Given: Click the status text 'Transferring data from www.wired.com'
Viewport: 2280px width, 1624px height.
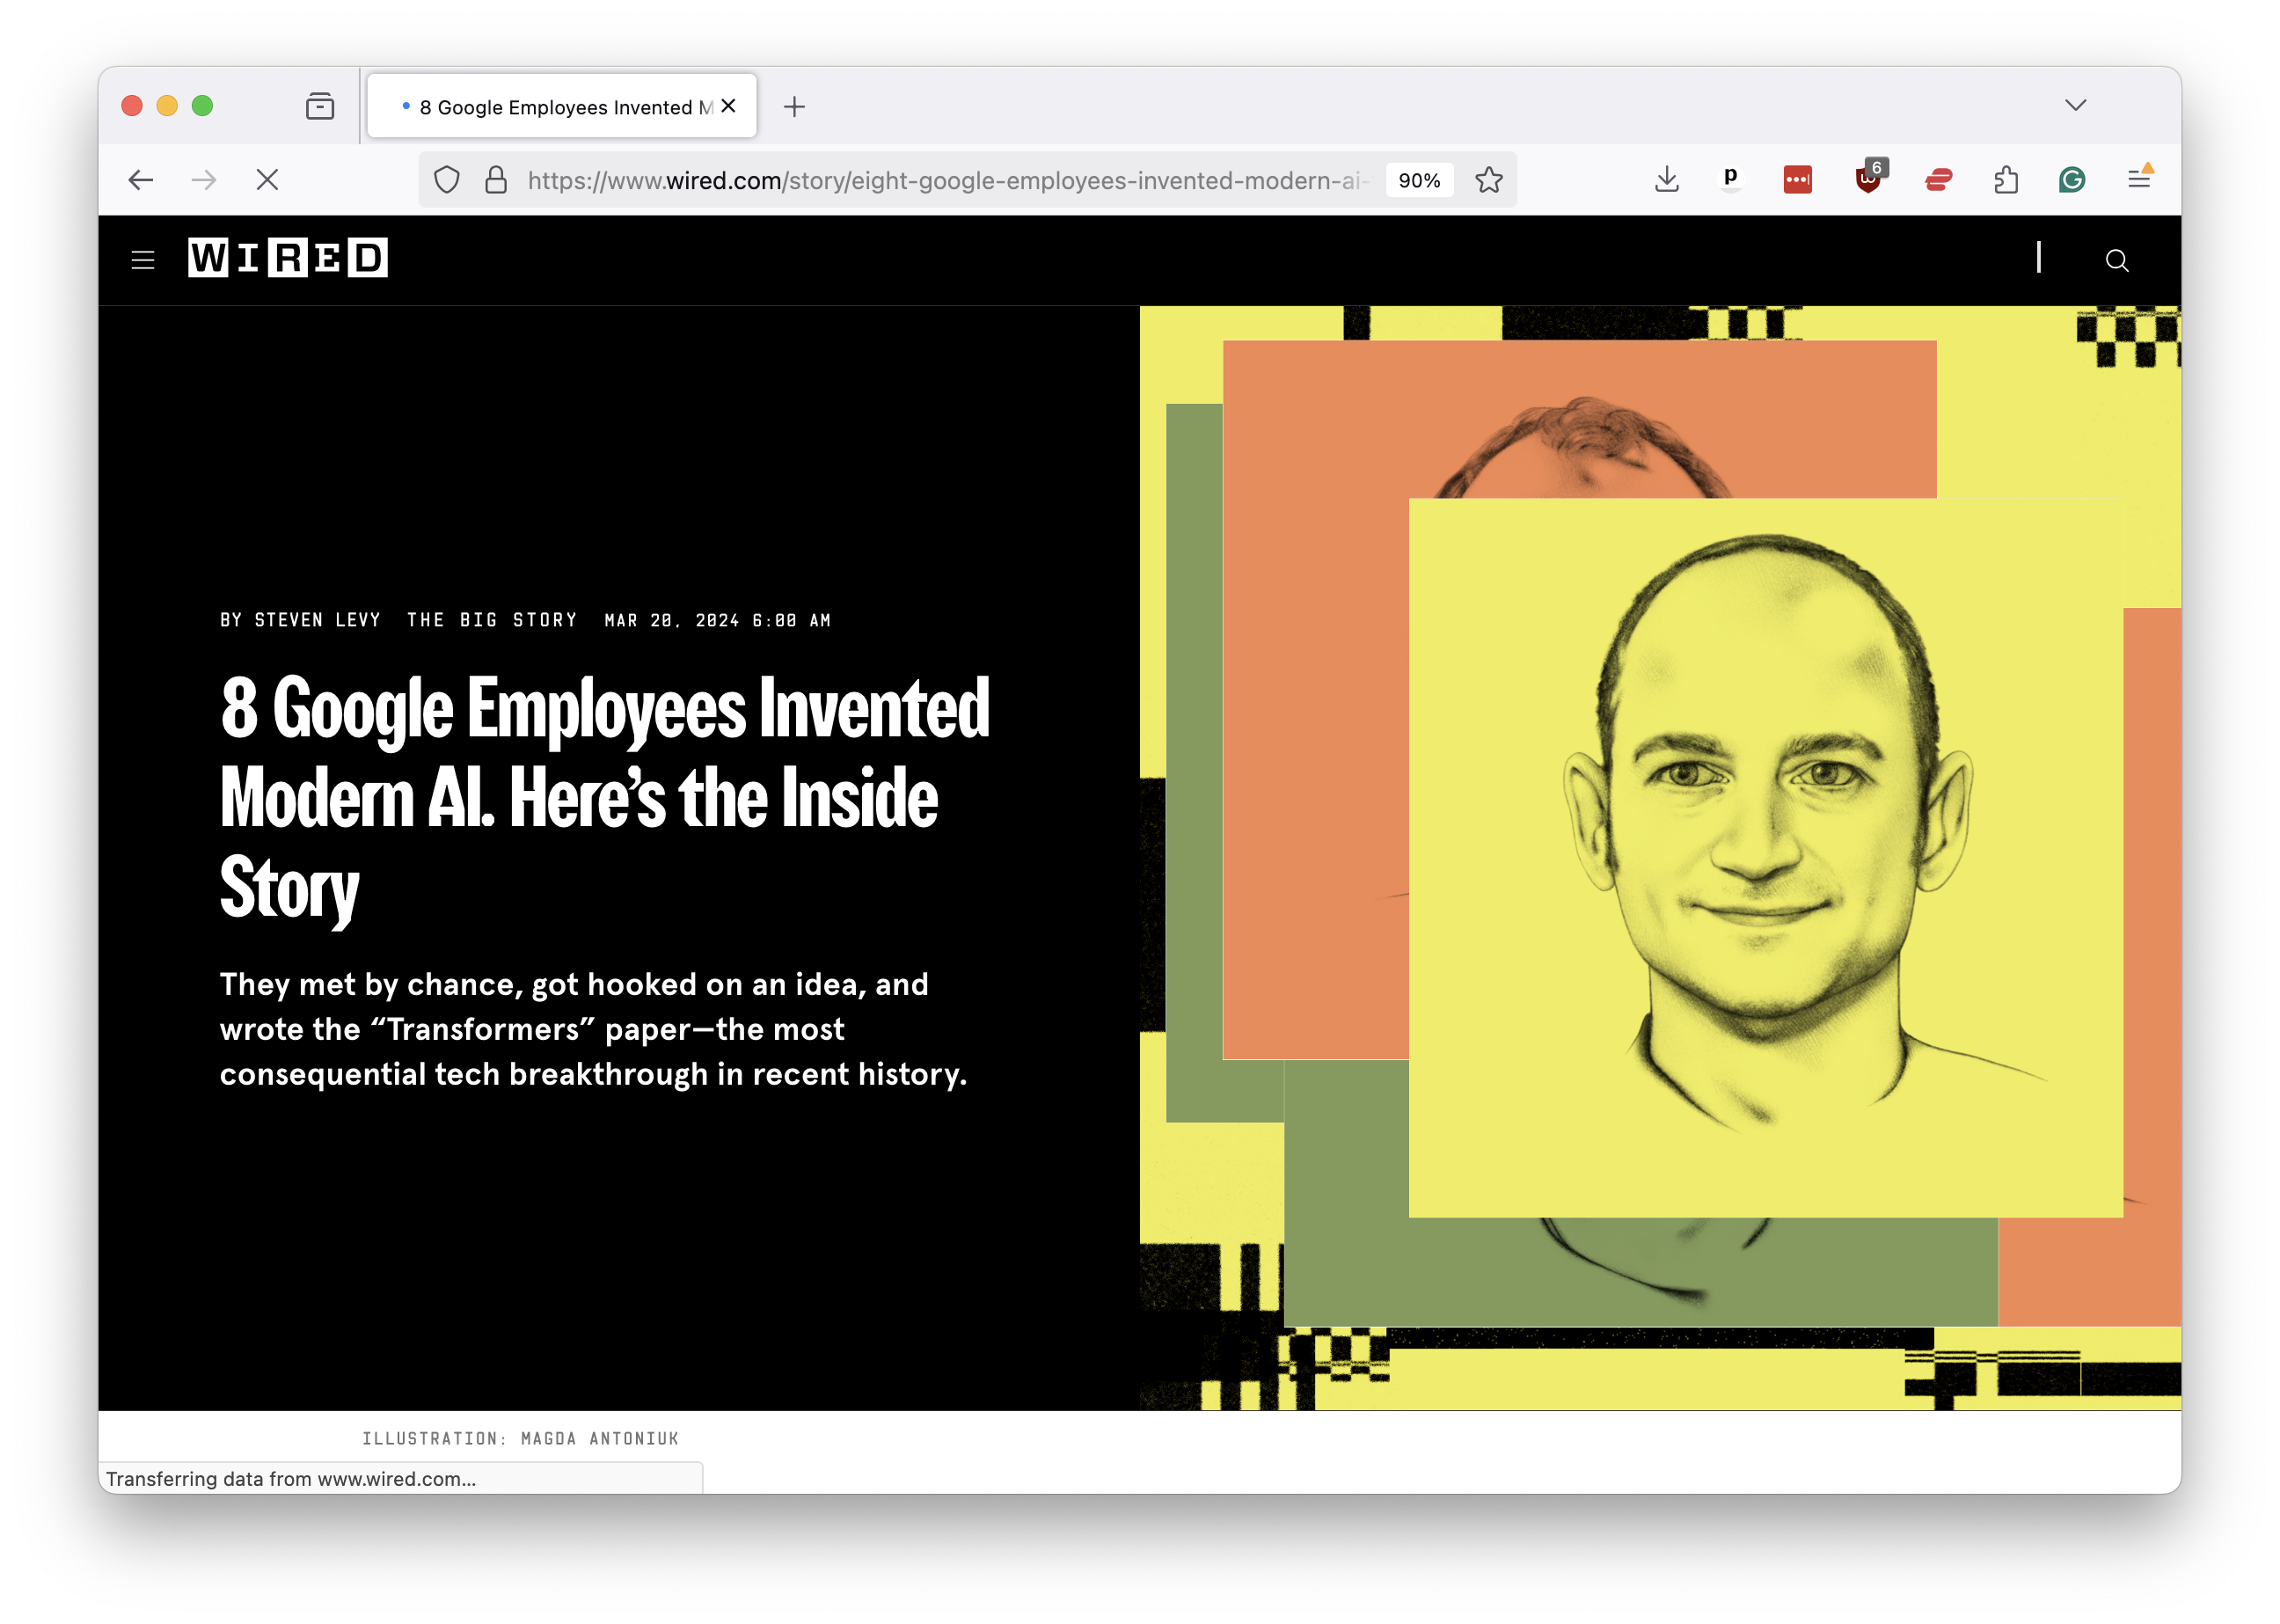Looking at the screenshot, I should click(291, 1479).
